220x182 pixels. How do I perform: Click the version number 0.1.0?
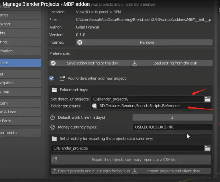coord(81,35)
